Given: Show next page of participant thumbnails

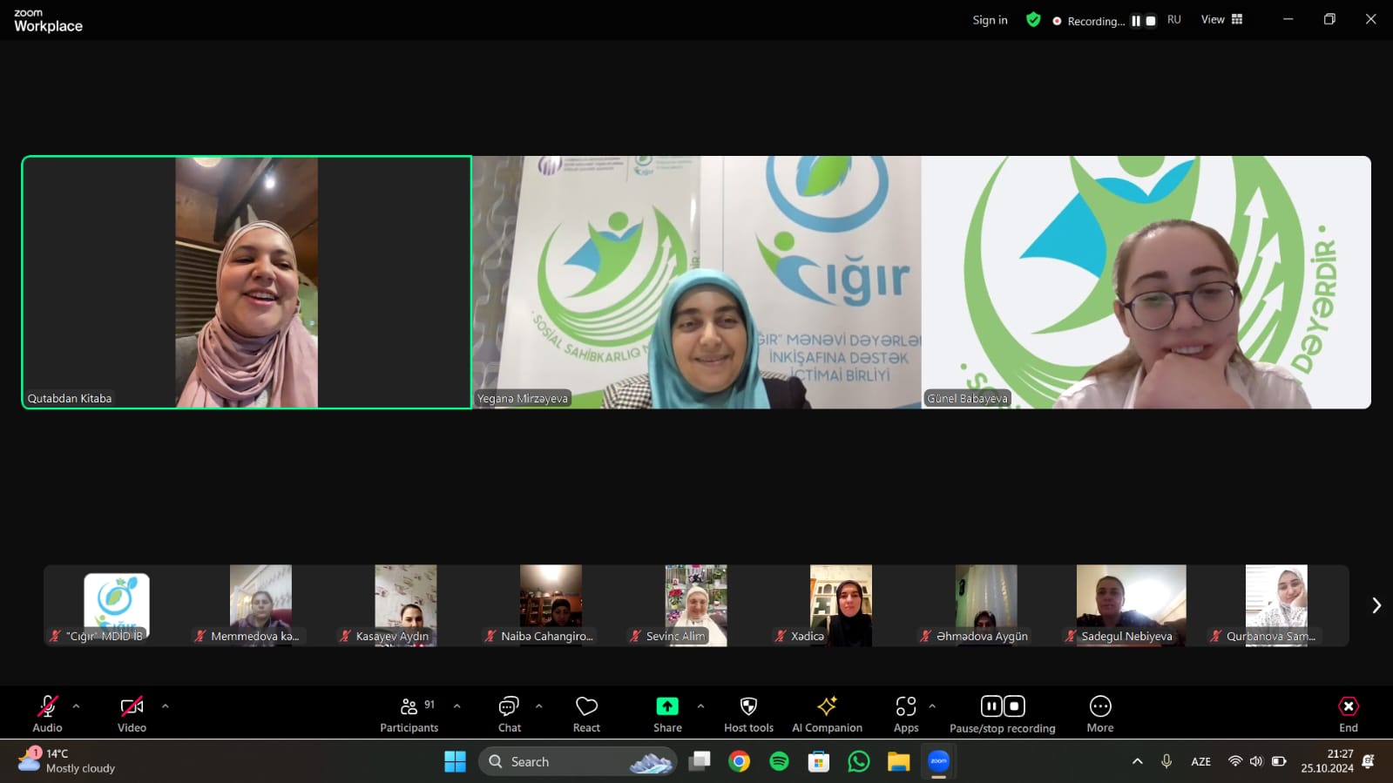Looking at the screenshot, I should pyautogui.click(x=1376, y=605).
